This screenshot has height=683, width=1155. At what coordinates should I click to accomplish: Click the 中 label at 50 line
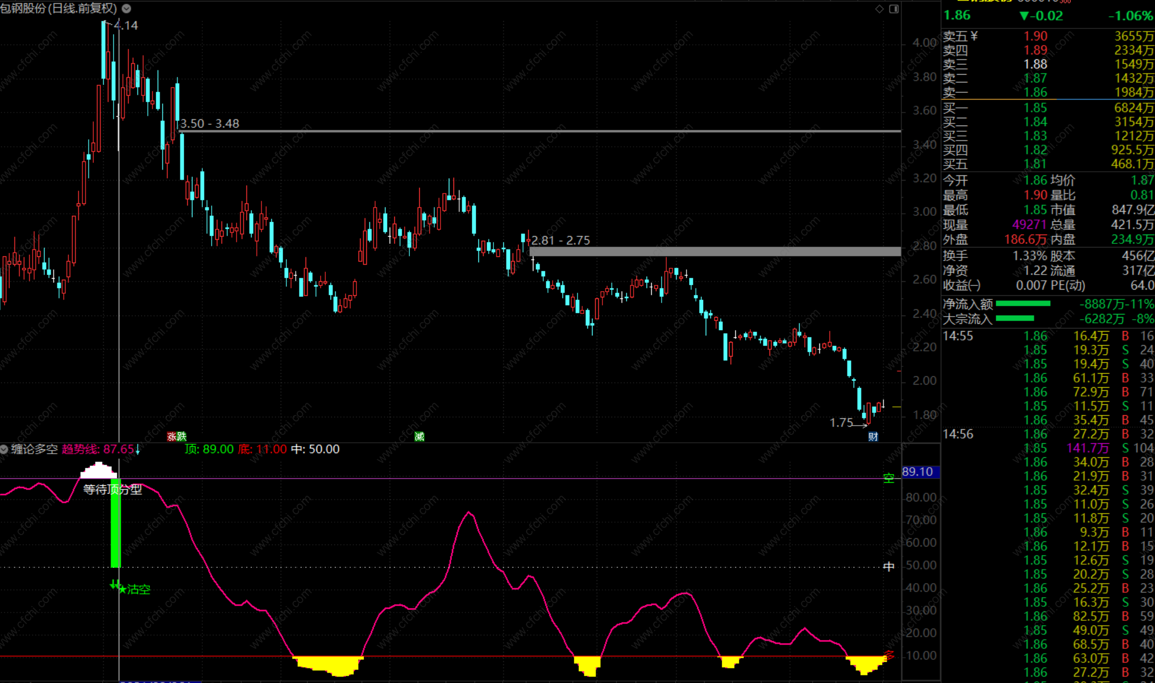(x=888, y=566)
